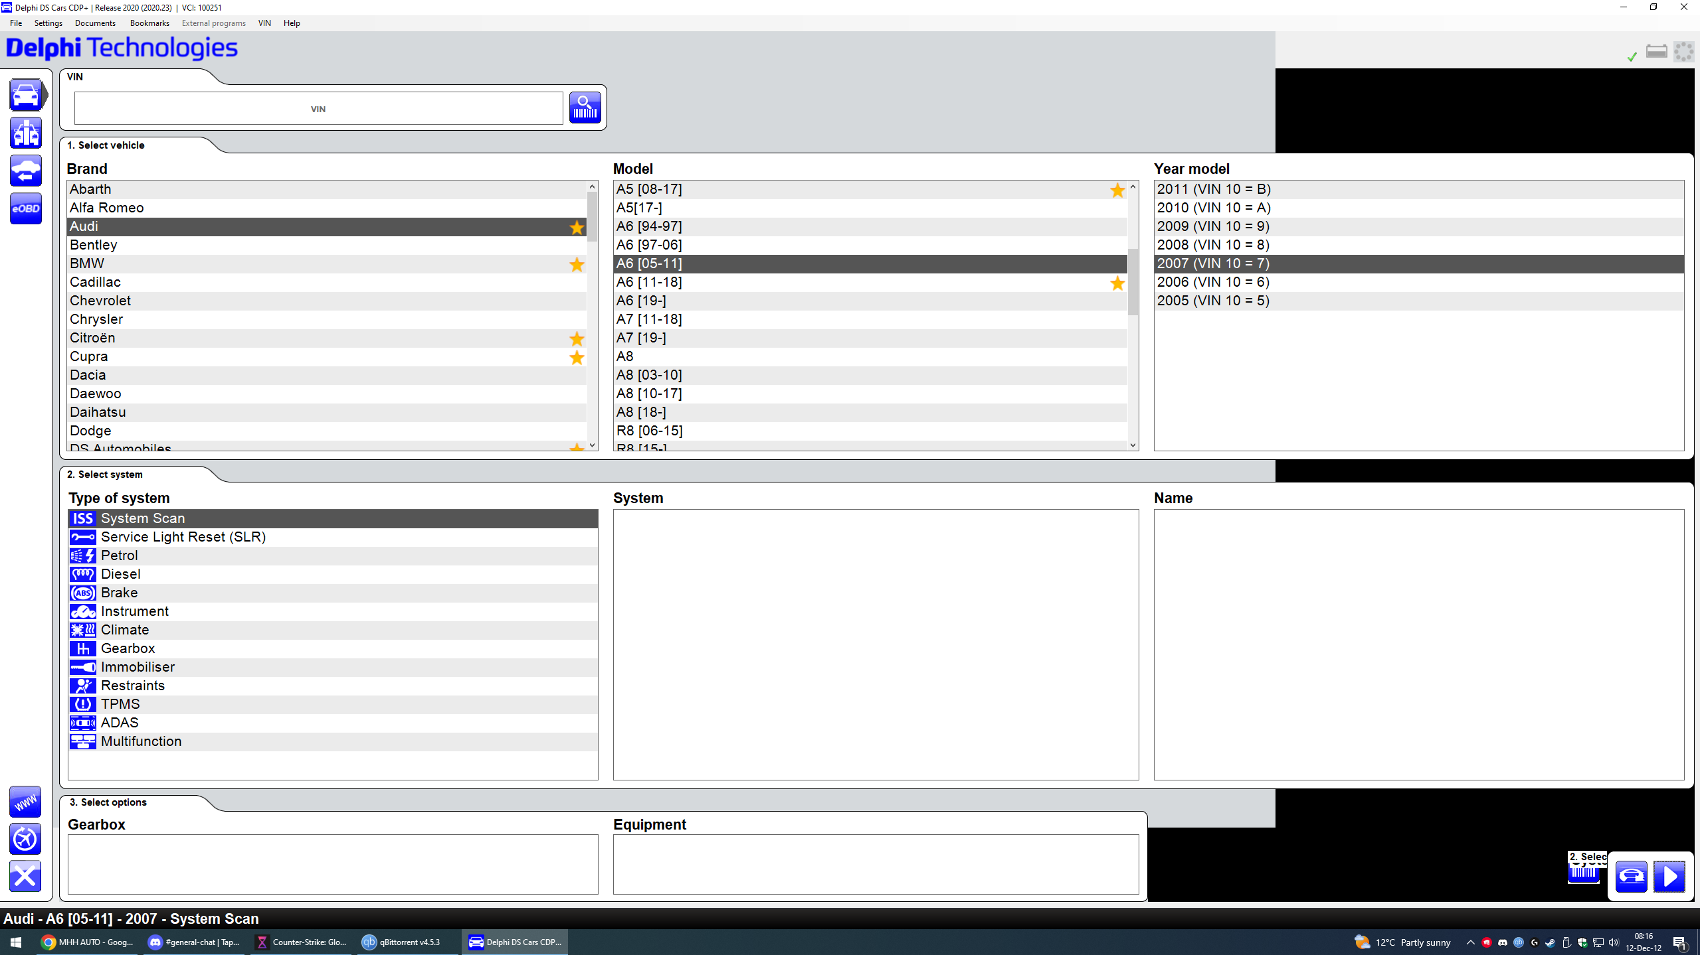This screenshot has width=1700, height=955.
Task: Click the barcode scanner search icon
Action: pos(584,108)
